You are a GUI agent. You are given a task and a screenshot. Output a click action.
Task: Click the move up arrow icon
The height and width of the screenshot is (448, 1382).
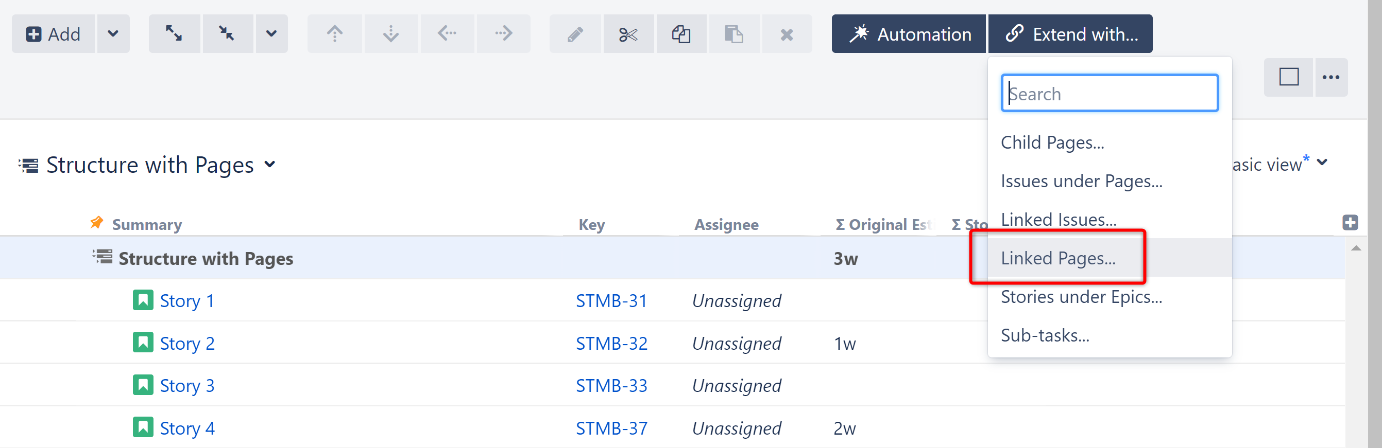[x=335, y=34]
